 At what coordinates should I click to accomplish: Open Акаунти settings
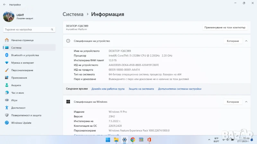point(16,85)
